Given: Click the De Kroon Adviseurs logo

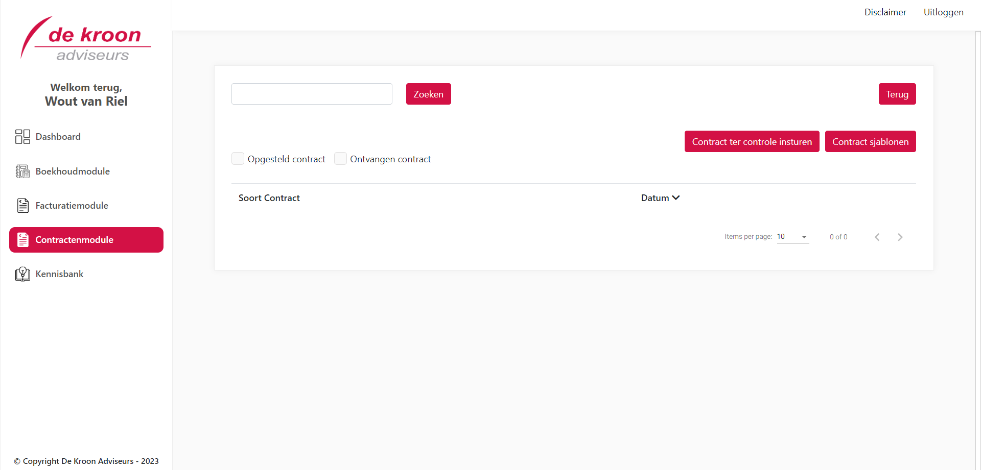Looking at the screenshot, I should click(86, 39).
